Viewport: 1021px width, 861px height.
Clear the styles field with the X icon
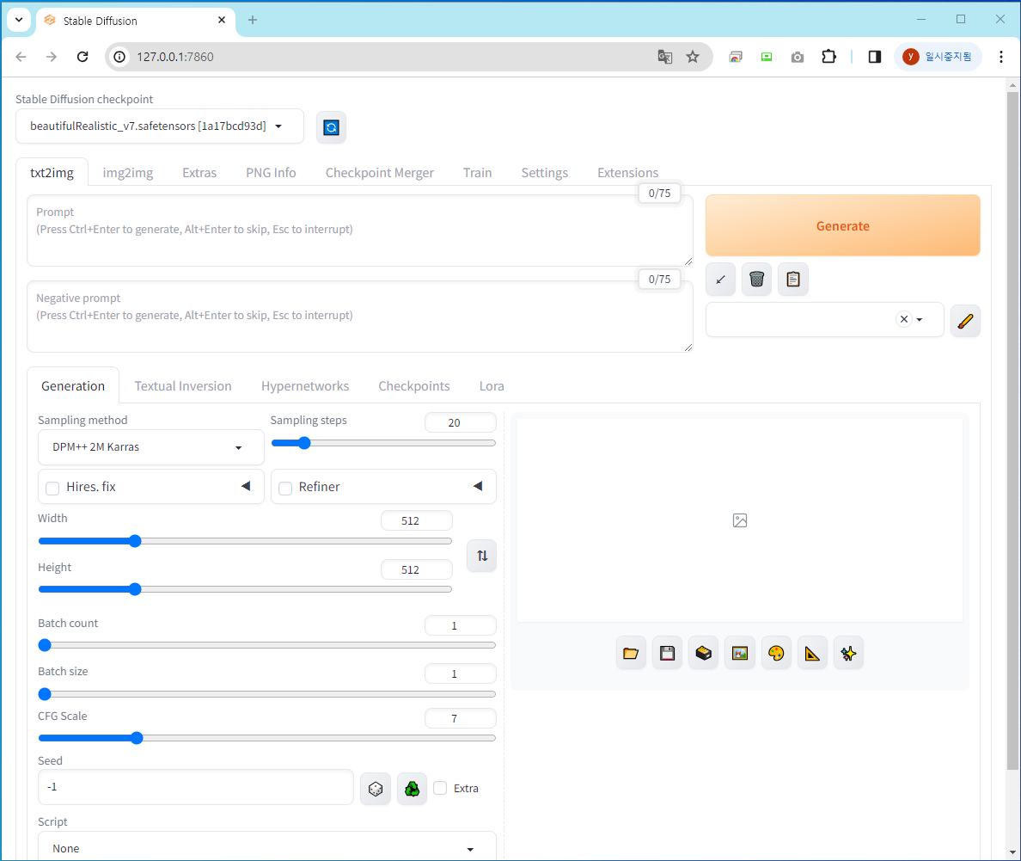904,319
